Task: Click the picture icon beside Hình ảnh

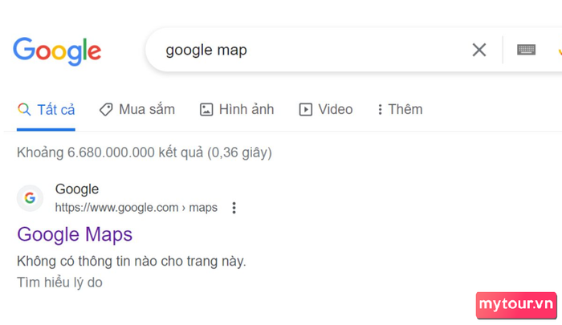Action: coord(206,109)
